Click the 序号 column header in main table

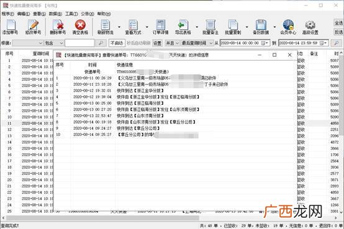point(9,53)
